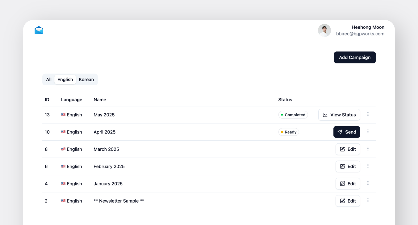Image resolution: width=418 pixels, height=225 pixels.
Task: Click the Heehong Moon user name
Action: coord(368,27)
